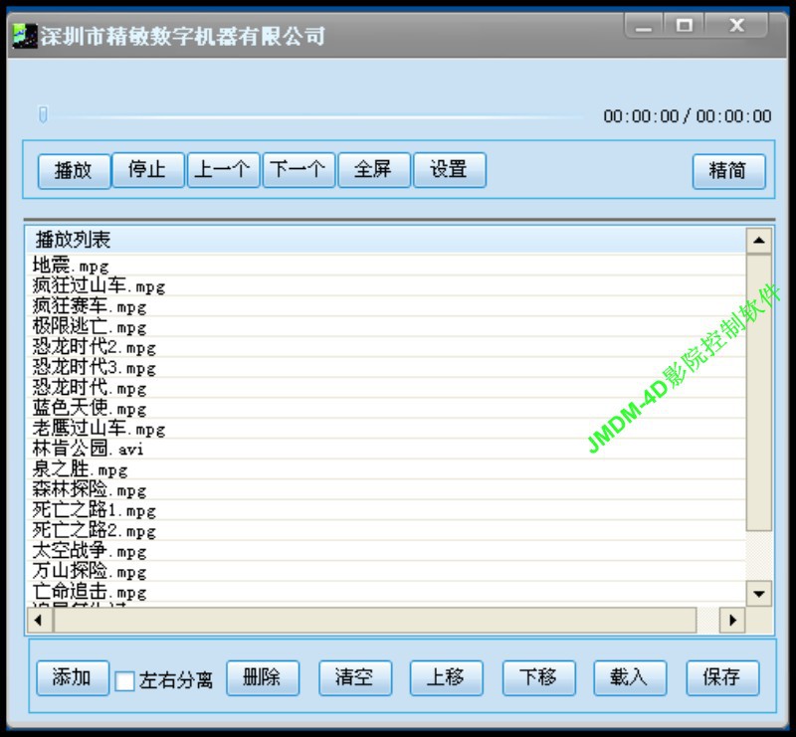Skip to next video with 下一个
796x737 pixels.
298,170
